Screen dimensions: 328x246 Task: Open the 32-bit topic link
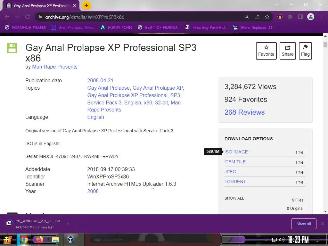pos(161,102)
